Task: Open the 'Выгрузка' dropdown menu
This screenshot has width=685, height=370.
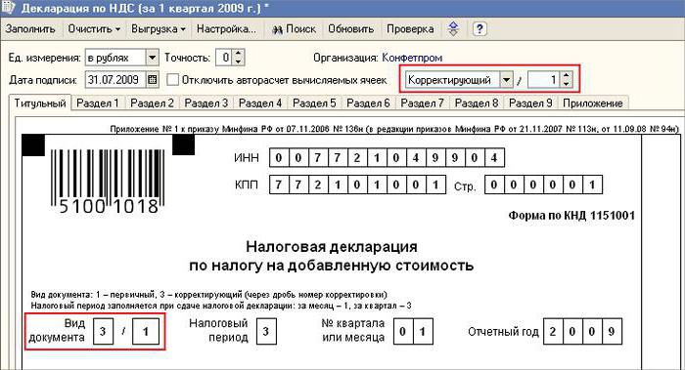Action: (159, 29)
